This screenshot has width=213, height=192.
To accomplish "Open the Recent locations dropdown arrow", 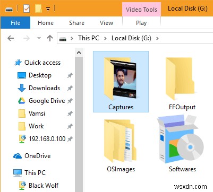I will pos(39,38).
